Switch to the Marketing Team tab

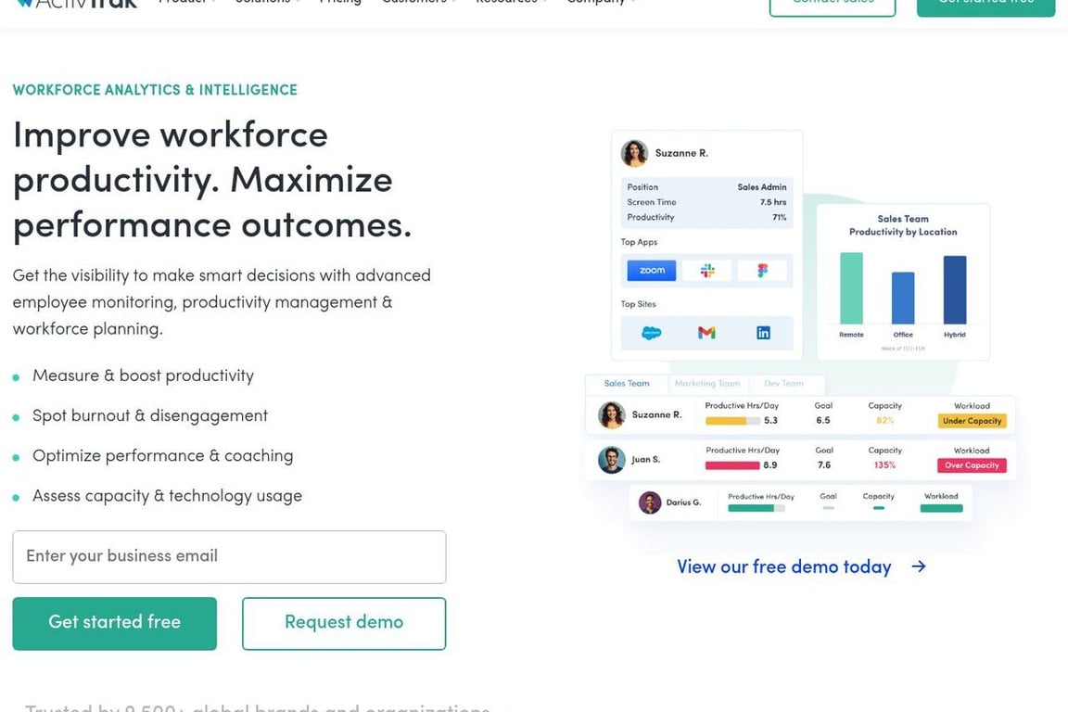pyautogui.click(x=707, y=384)
